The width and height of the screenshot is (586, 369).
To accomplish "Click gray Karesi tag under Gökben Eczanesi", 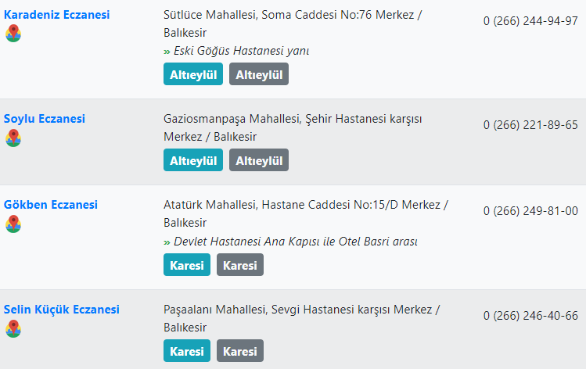I will (240, 265).
